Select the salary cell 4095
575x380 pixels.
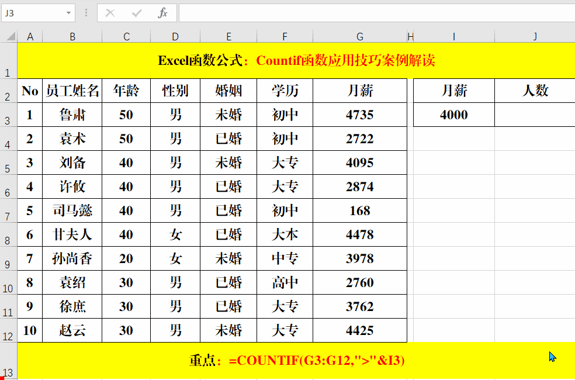pos(360,163)
